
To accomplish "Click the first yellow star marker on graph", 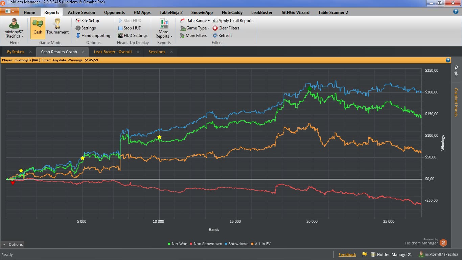I will point(21,171).
